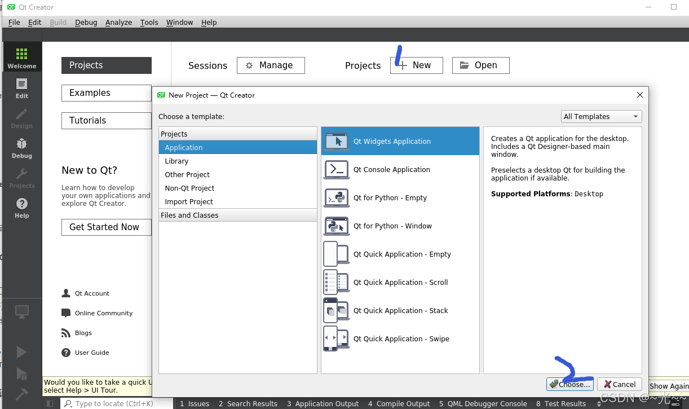Select Qt for Python - Empty template

point(400,197)
